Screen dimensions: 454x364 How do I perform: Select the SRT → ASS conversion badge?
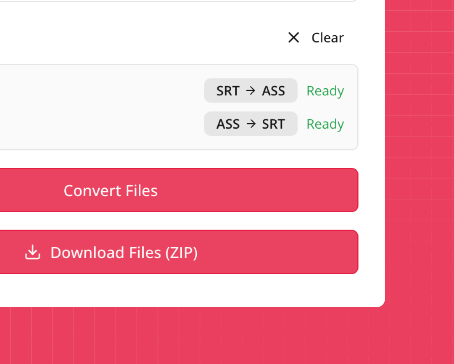251,91
